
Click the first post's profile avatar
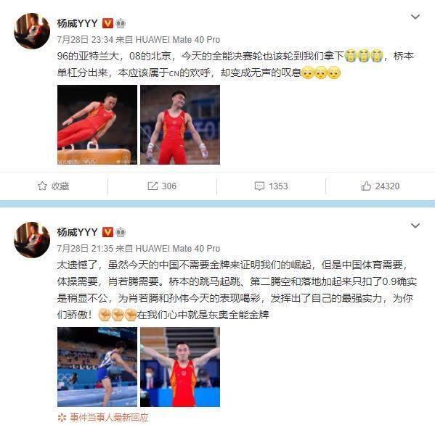(32, 31)
